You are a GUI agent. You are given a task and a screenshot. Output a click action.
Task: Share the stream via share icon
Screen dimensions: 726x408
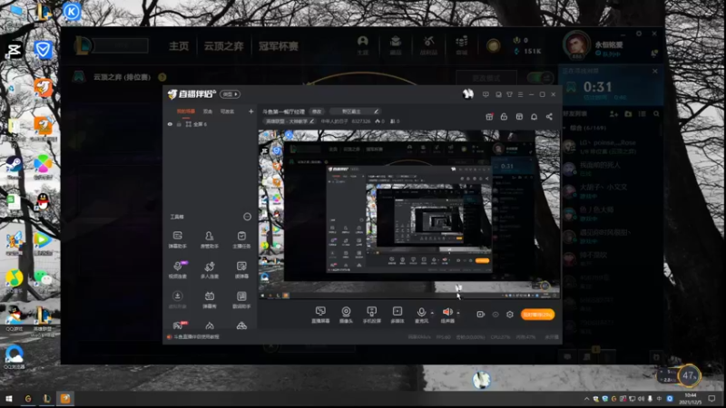tap(549, 117)
